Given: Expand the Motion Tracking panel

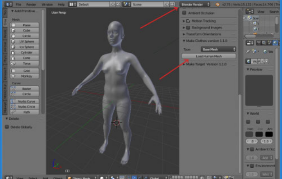Looking at the screenshot, I should pos(184,21).
